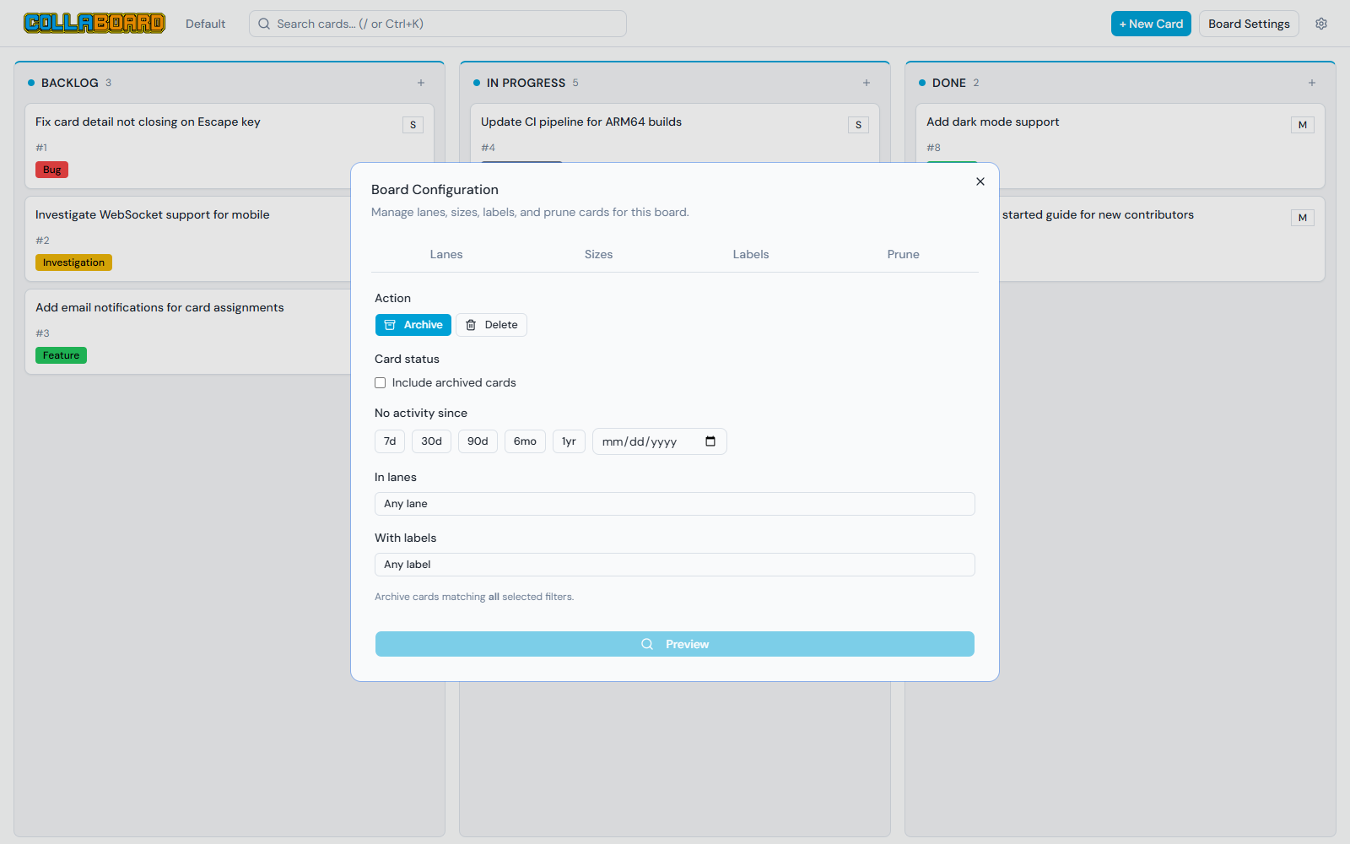Choose the 90d activity preset
1350x844 pixels.
tap(478, 441)
